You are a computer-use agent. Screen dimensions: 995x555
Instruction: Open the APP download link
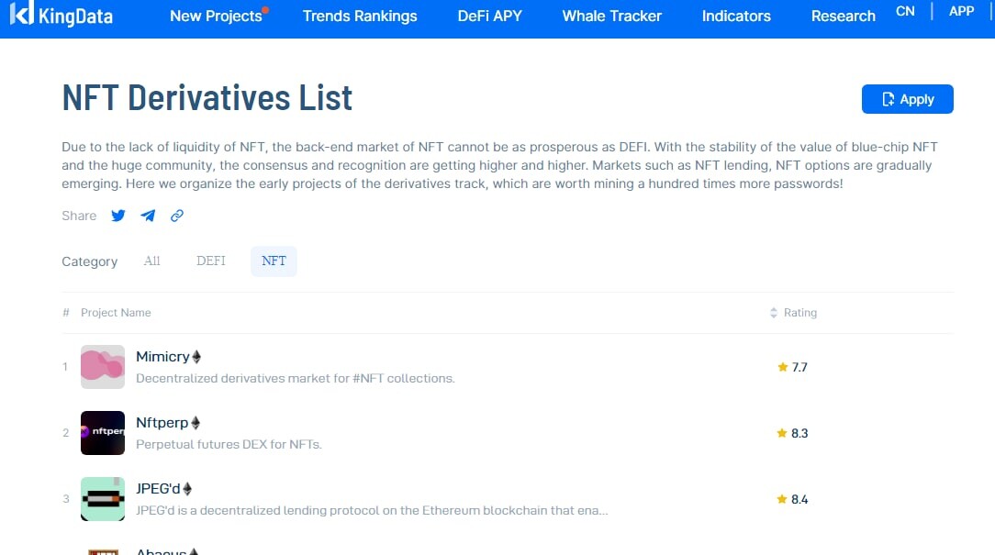coord(961,11)
